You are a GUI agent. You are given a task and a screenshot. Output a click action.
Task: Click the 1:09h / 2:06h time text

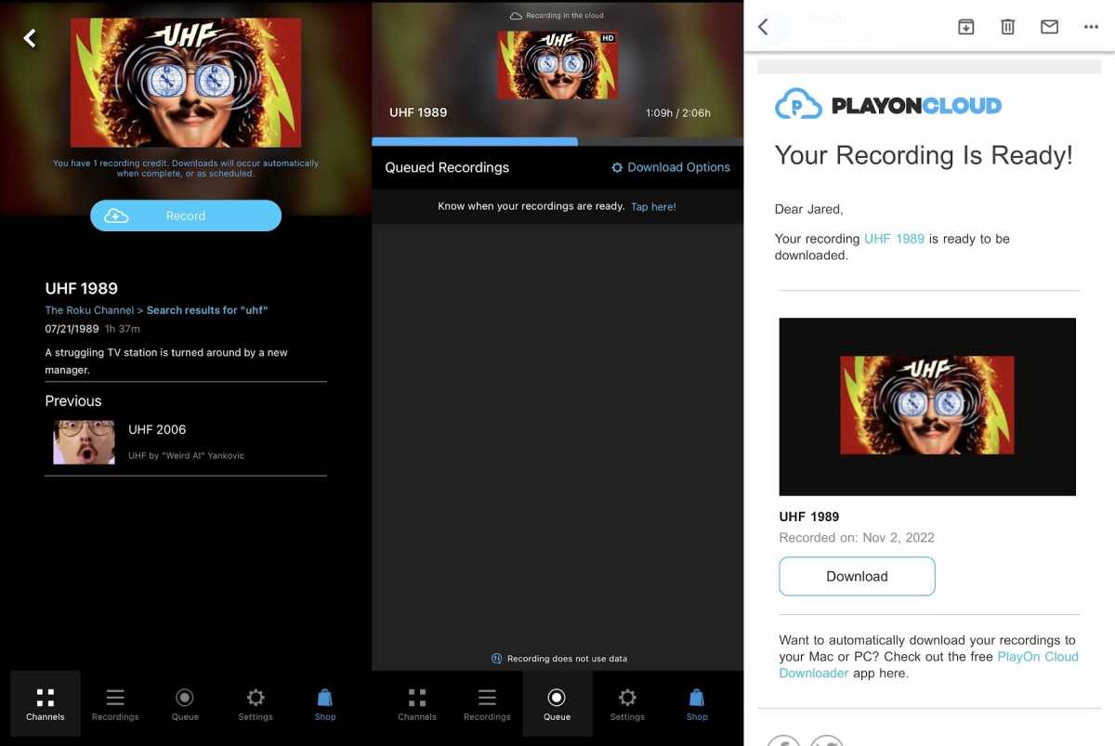(678, 112)
